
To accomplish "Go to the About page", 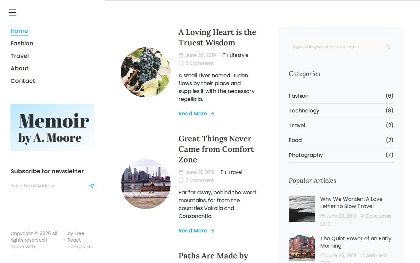I will 19,68.
